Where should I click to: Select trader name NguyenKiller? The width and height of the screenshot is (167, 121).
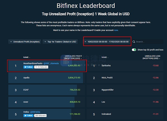[107, 90]
